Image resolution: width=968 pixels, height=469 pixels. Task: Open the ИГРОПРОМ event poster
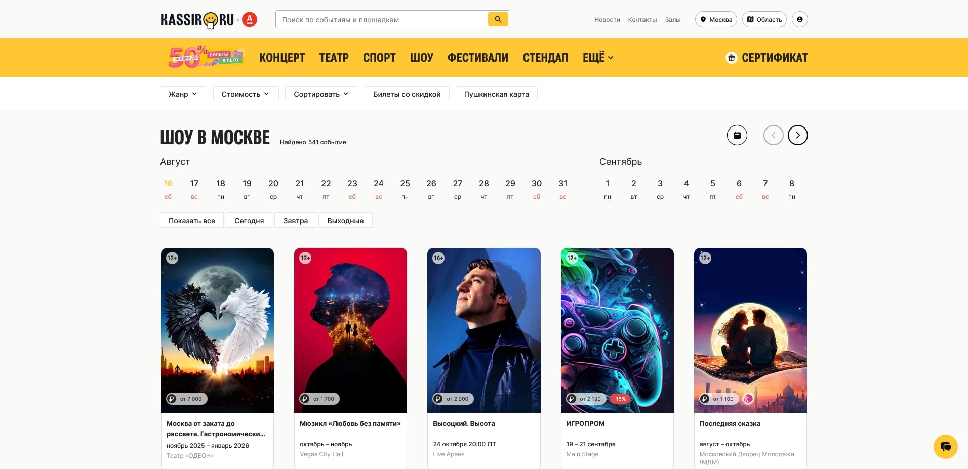617,330
